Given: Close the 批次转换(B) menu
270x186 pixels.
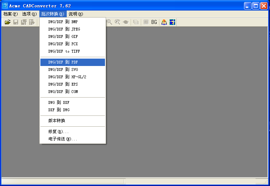Looking at the screenshot, I should click(53, 14).
